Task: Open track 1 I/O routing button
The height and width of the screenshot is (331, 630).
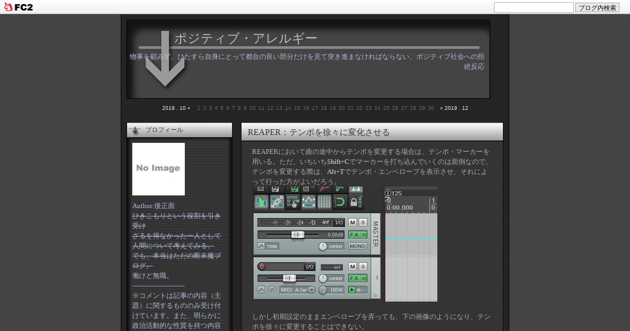Action: pyautogui.click(x=310, y=267)
